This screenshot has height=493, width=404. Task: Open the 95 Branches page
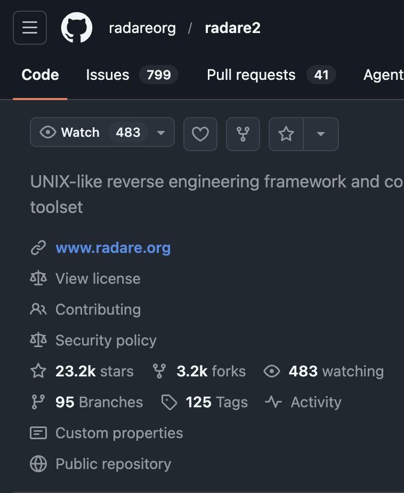coord(99,402)
